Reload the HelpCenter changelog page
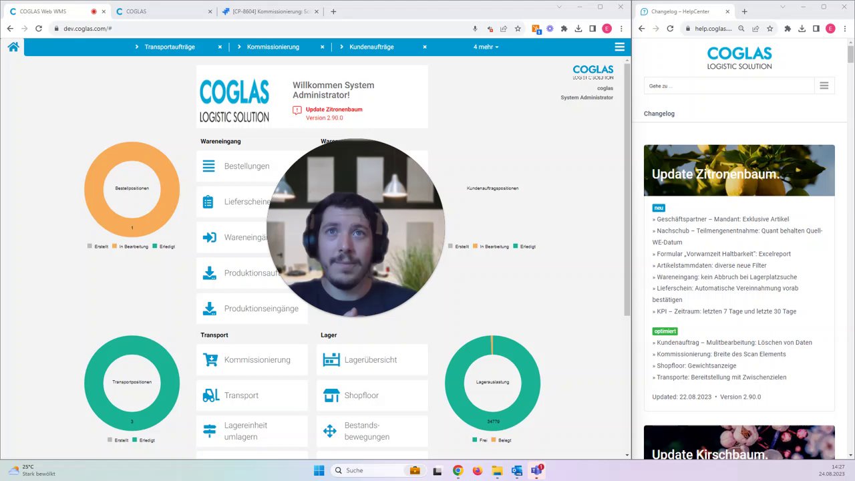 [671, 29]
